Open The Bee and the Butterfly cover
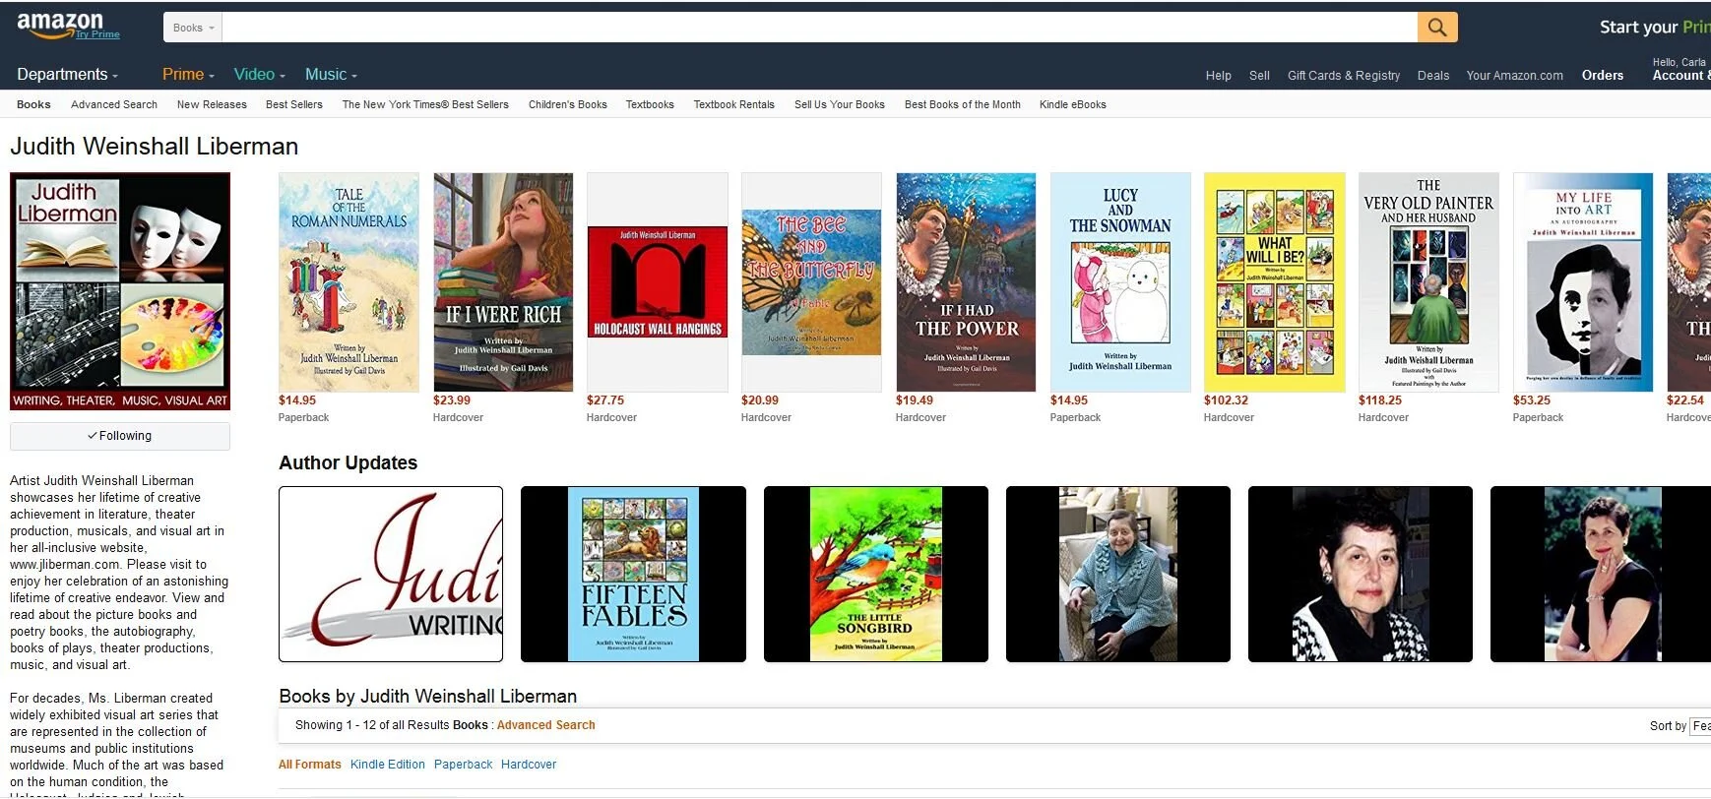This screenshot has height=799, width=1711. point(811,282)
